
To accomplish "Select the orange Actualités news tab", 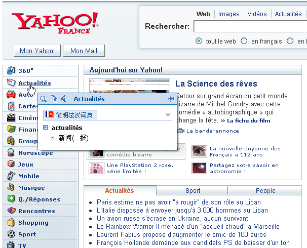I will click(x=120, y=190).
